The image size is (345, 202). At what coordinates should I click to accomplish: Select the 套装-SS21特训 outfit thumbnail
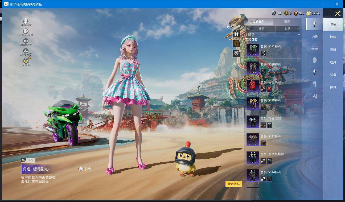(253, 50)
